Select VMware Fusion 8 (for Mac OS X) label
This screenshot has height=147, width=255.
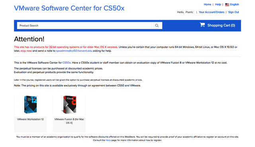pyautogui.click(x=69, y=121)
